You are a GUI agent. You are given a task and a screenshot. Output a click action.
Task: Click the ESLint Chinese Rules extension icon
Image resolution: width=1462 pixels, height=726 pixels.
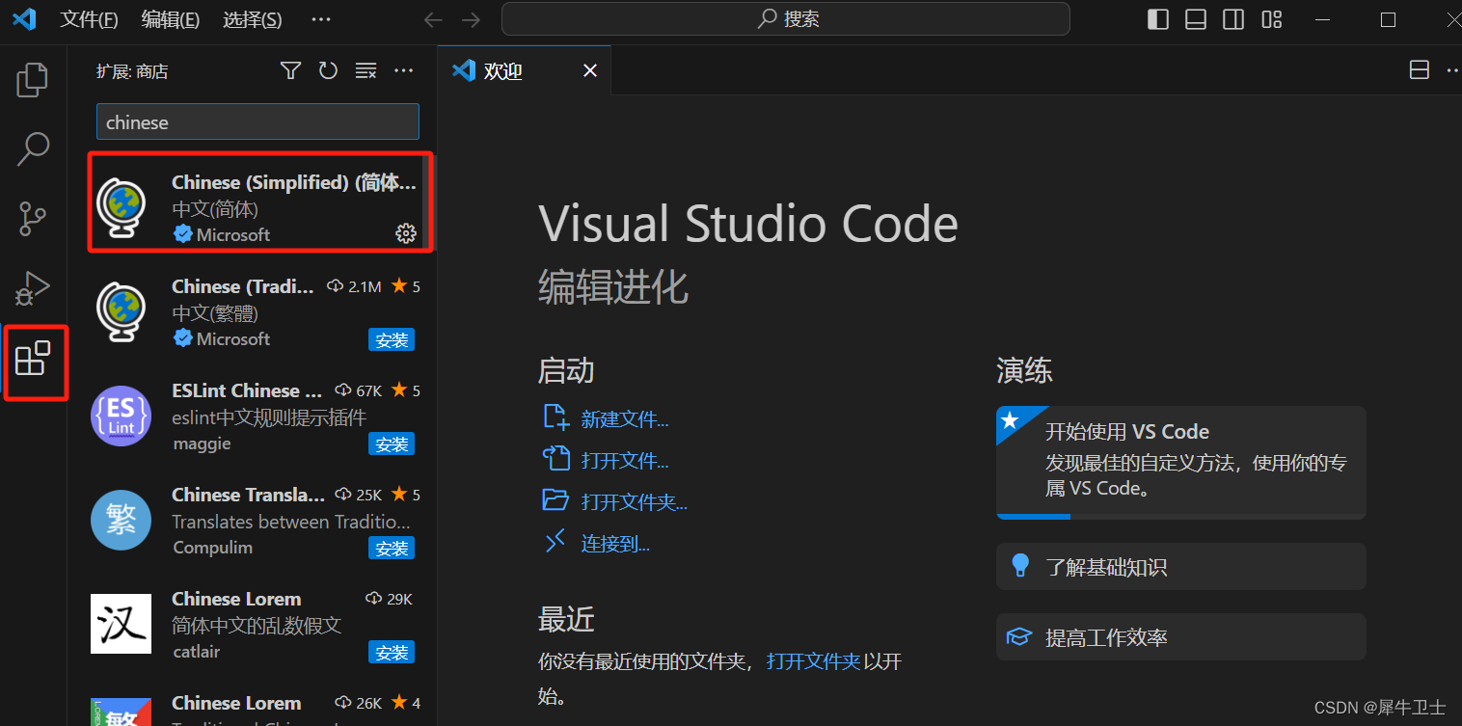coord(122,417)
